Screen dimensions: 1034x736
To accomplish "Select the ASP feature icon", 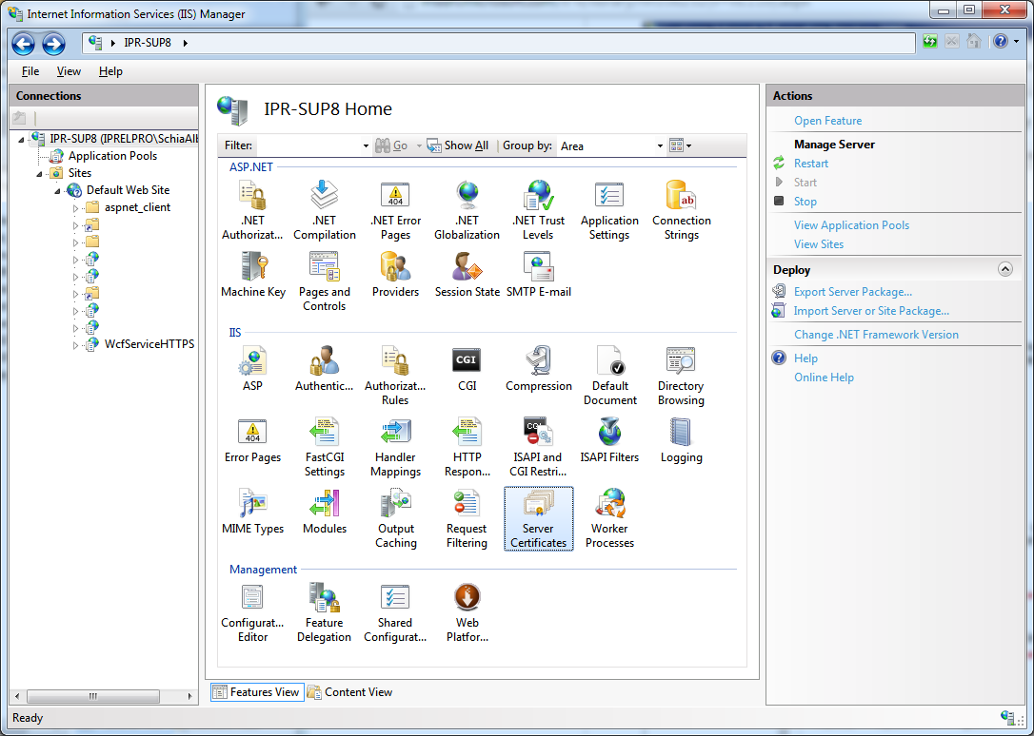I will coord(252,369).
